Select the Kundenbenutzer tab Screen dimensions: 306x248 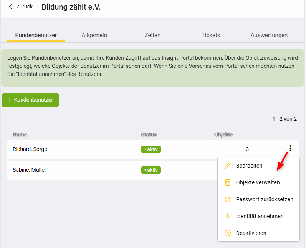click(36, 35)
